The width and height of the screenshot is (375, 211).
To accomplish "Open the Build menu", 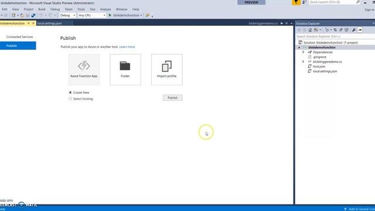I will pyautogui.click(x=42, y=9).
